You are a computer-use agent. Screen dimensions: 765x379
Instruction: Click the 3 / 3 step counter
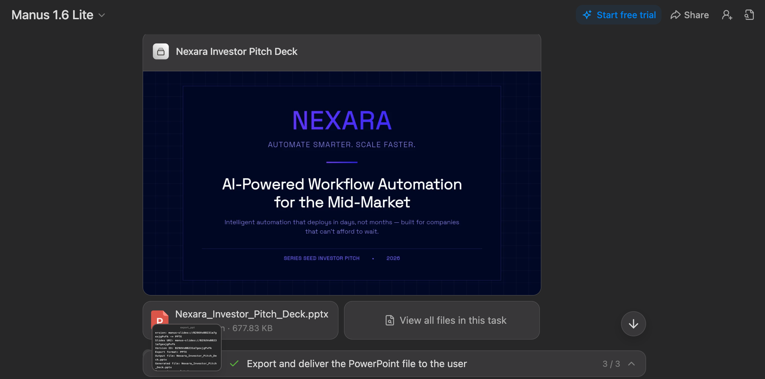[611, 364]
